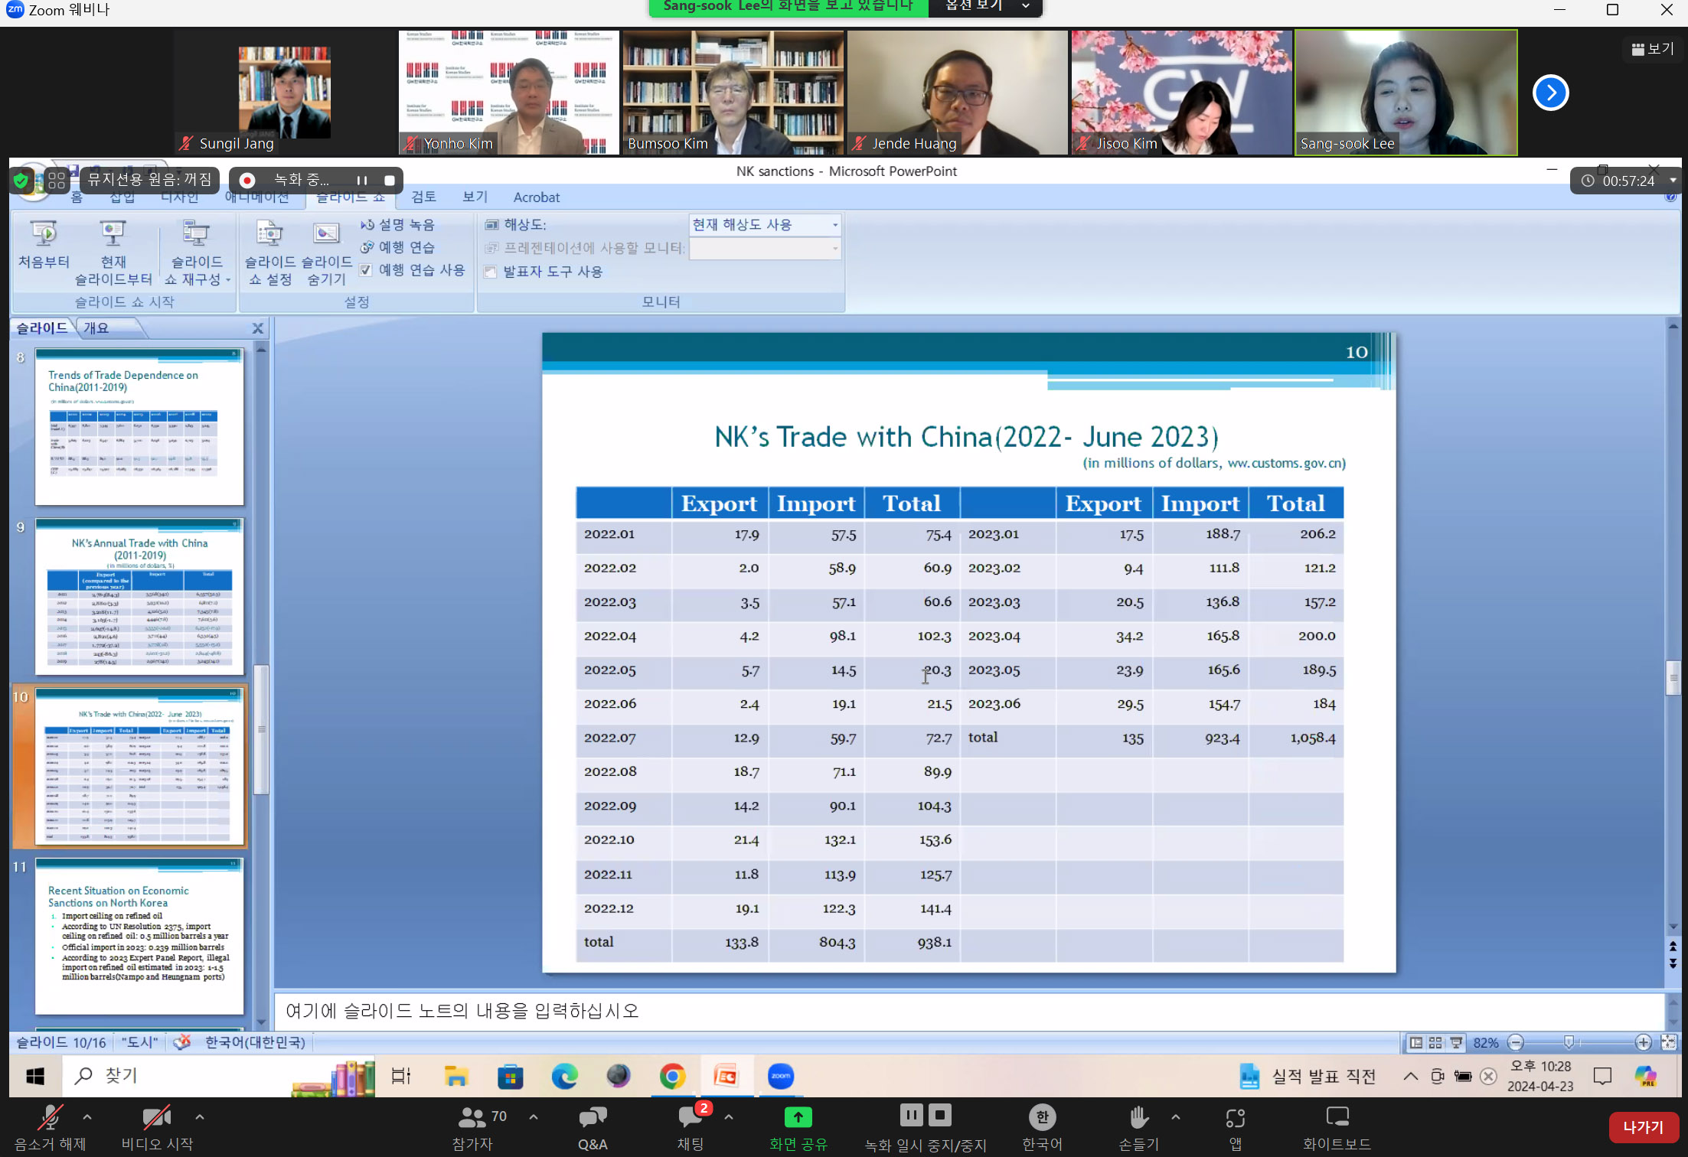The image size is (1688, 1157).
Task: Open the 현재 해상도 사용 resolution dropdown
Action: click(834, 224)
